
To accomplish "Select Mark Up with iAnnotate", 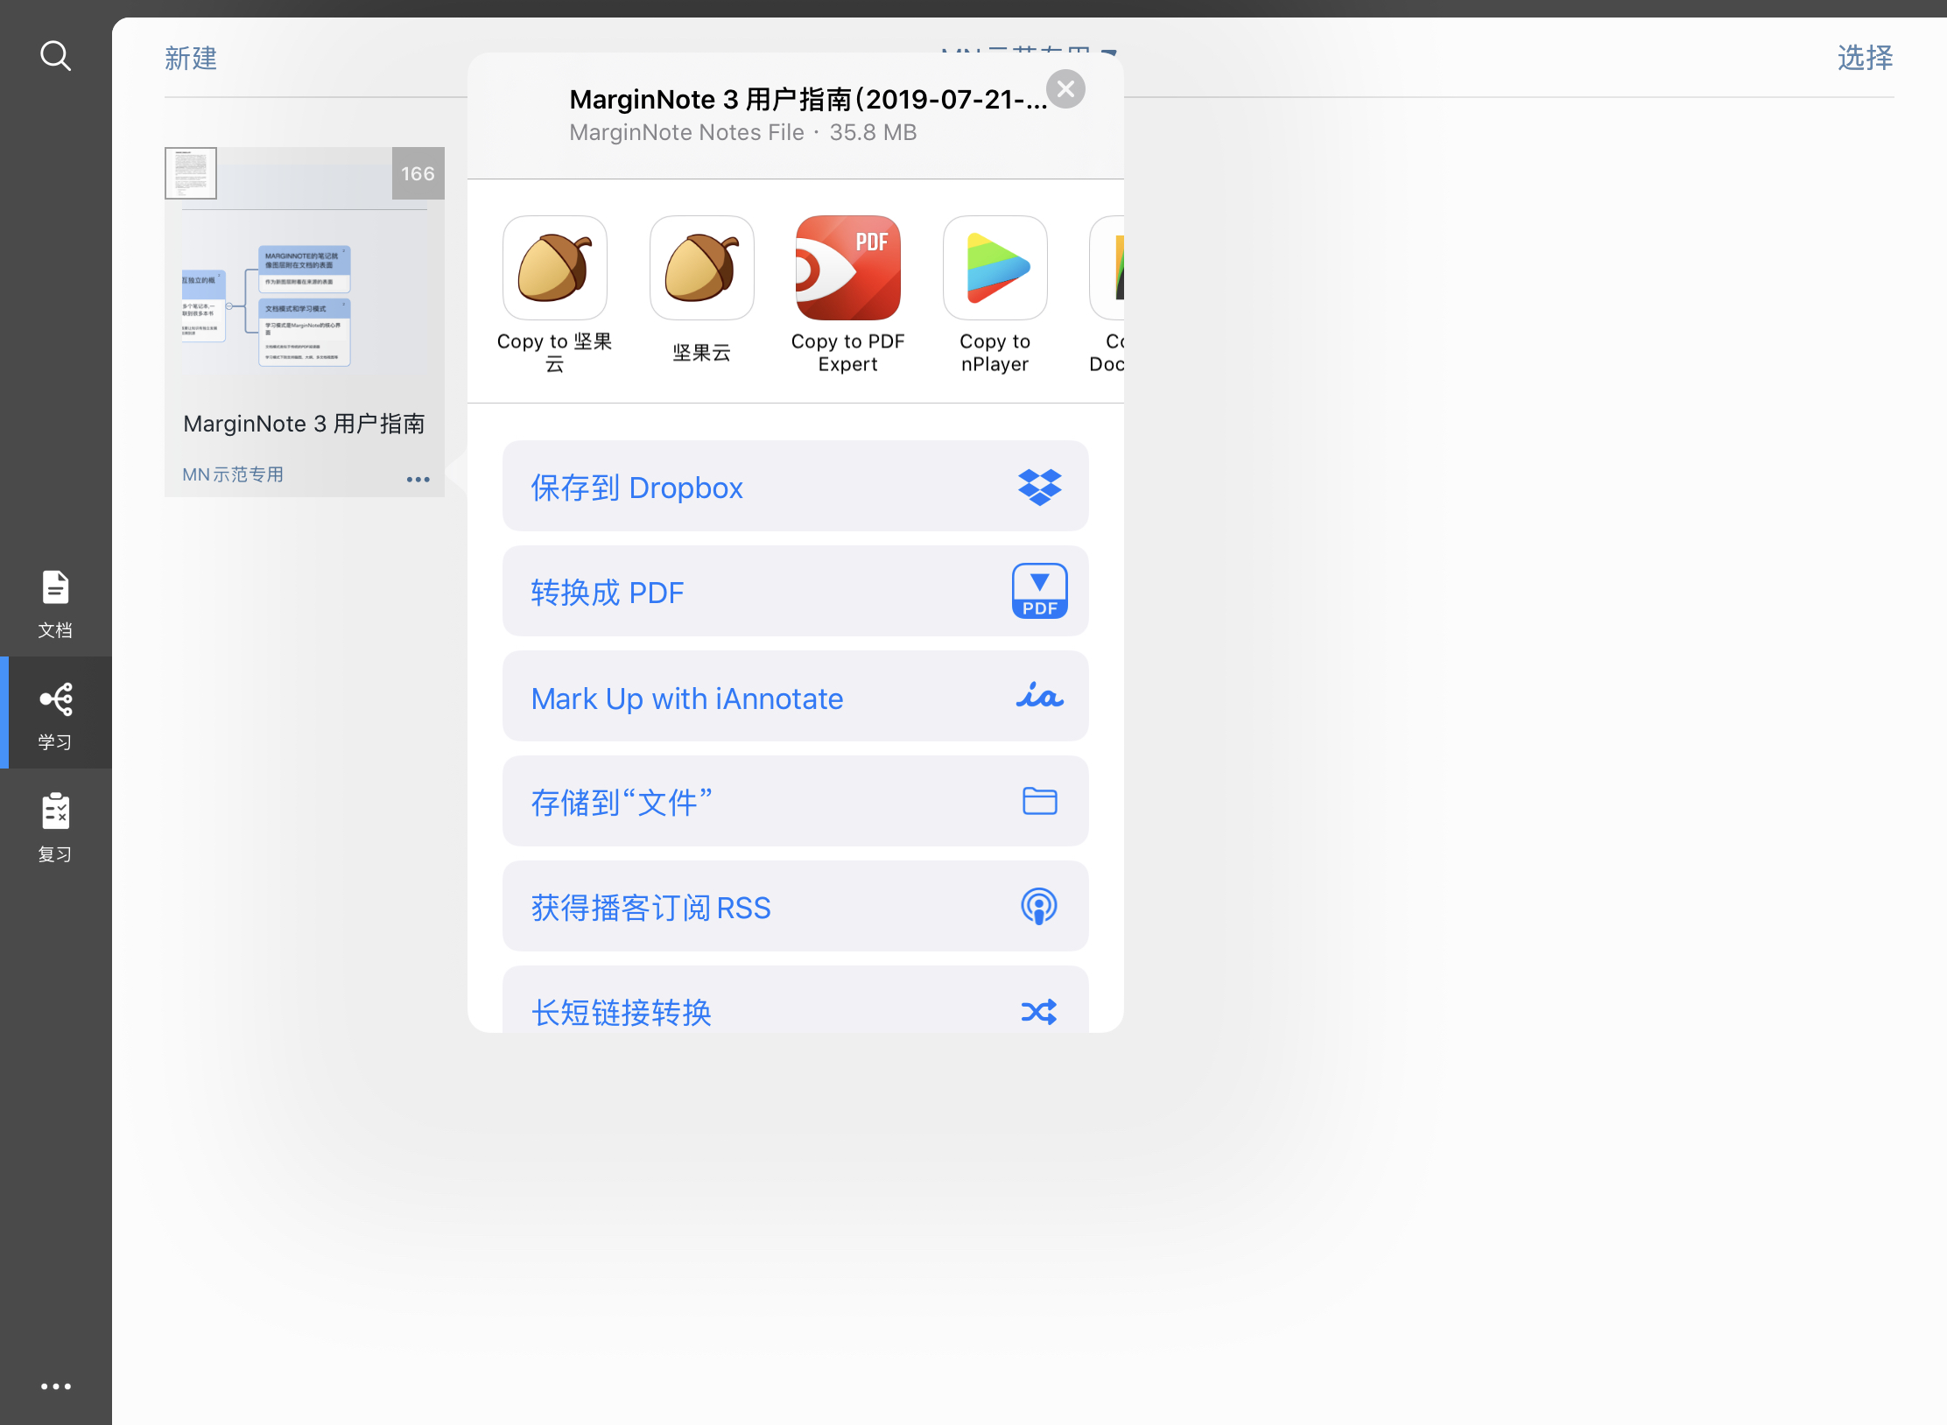I will [x=796, y=697].
